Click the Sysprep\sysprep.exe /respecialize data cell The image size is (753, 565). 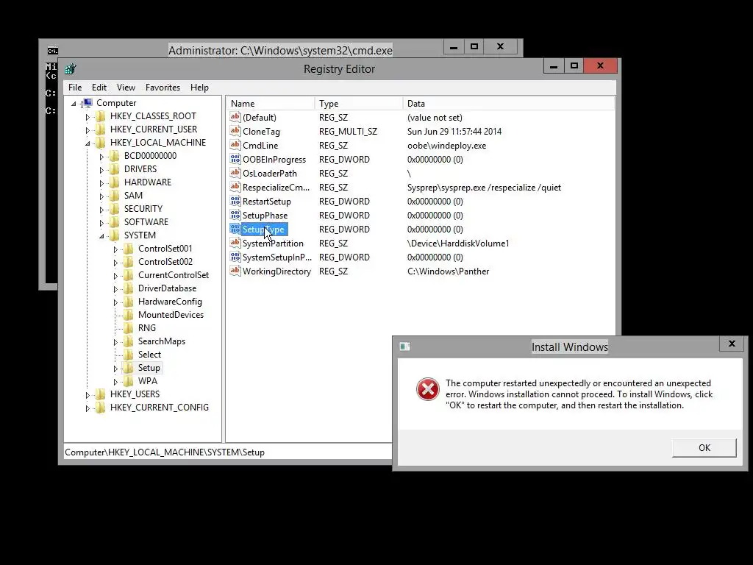pos(484,188)
